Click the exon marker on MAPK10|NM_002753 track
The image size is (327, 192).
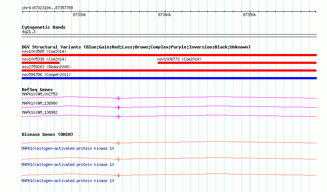coord(118,98)
